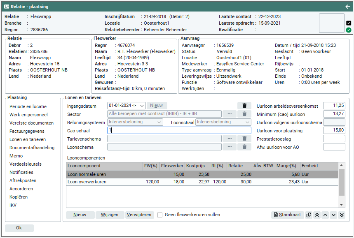Click copy icon beside Stamkaart
Viewport: 354px width, 238px height.
point(309,215)
